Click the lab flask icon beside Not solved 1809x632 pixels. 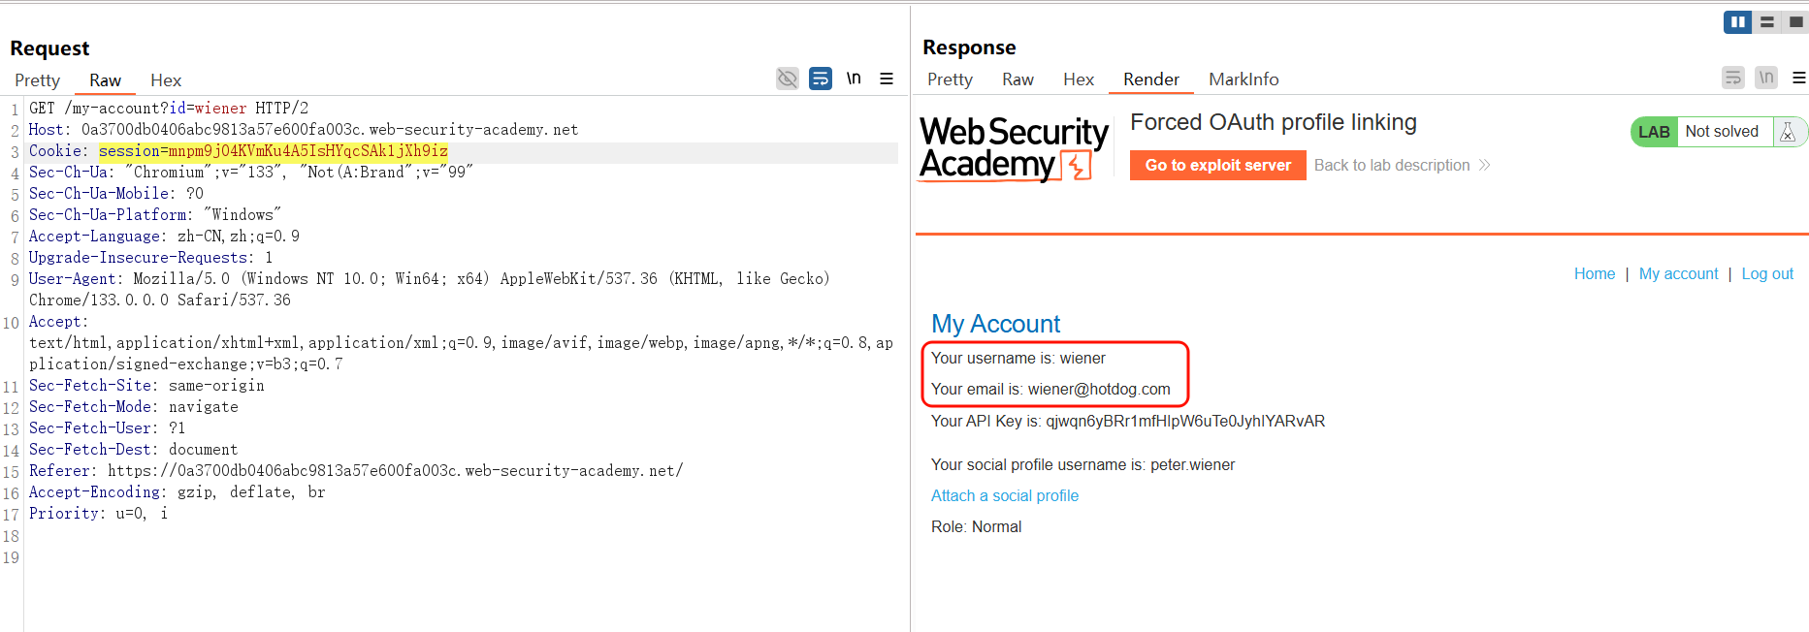(x=1788, y=132)
